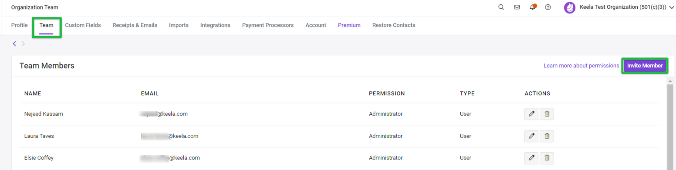676x170 pixels.
Task: Click the PERMISSION column header
Action: (387, 93)
